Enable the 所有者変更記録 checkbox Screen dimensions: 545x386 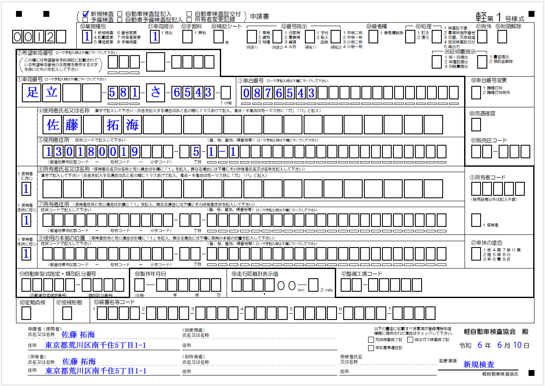click(x=189, y=19)
